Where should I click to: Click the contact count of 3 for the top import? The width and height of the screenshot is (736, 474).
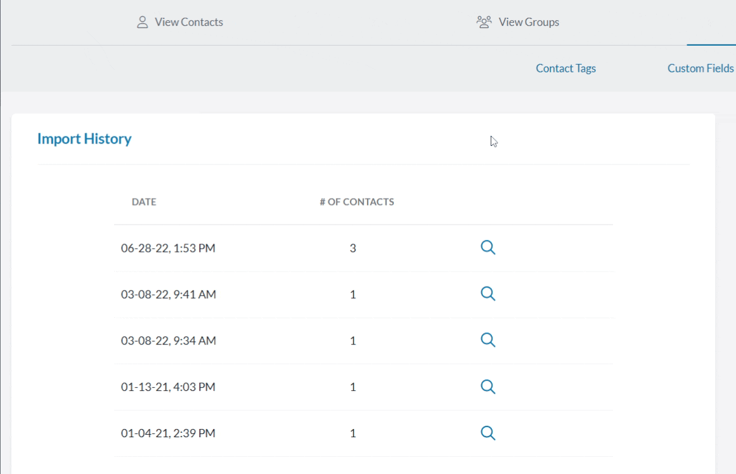point(352,248)
